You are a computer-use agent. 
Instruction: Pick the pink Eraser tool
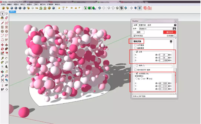6,18
